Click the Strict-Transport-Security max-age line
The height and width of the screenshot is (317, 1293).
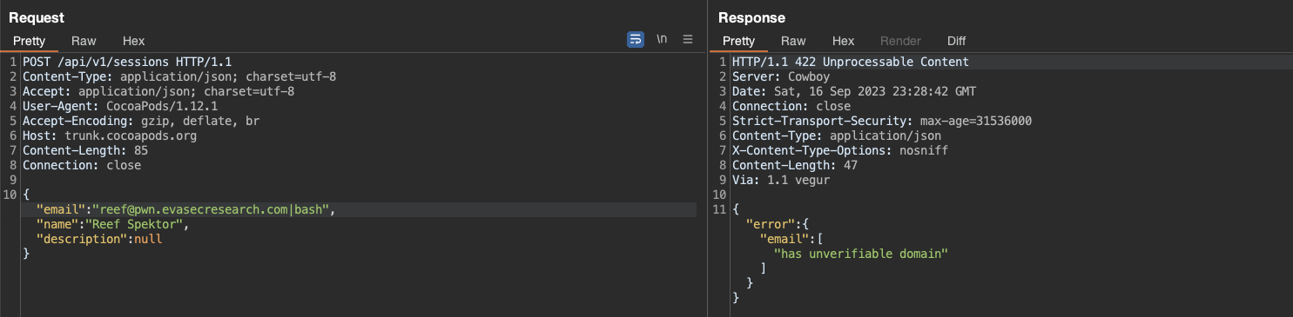click(x=882, y=122)
